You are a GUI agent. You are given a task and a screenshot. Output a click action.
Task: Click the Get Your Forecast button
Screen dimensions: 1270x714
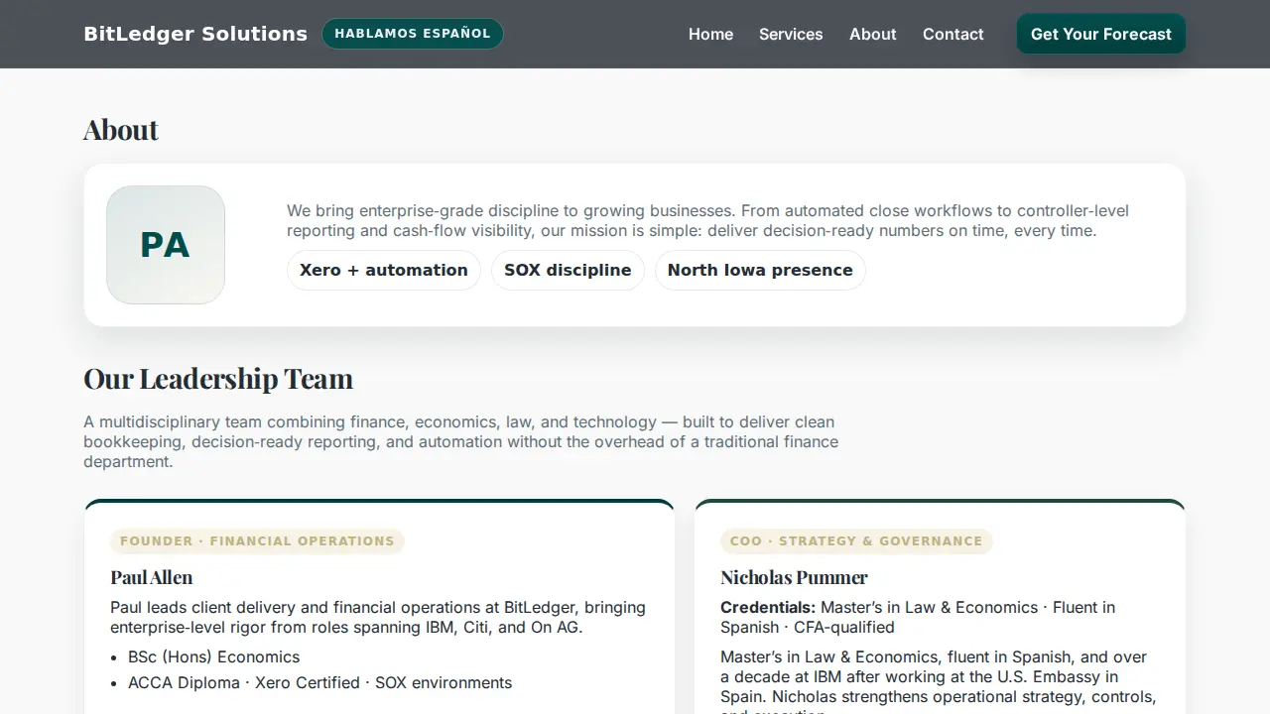coord(1101,34)
